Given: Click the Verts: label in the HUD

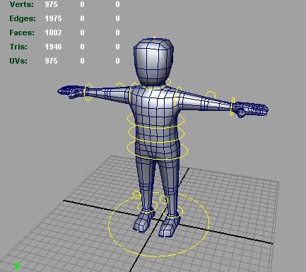Looking at the screenshot, I should tap(22, 4).
